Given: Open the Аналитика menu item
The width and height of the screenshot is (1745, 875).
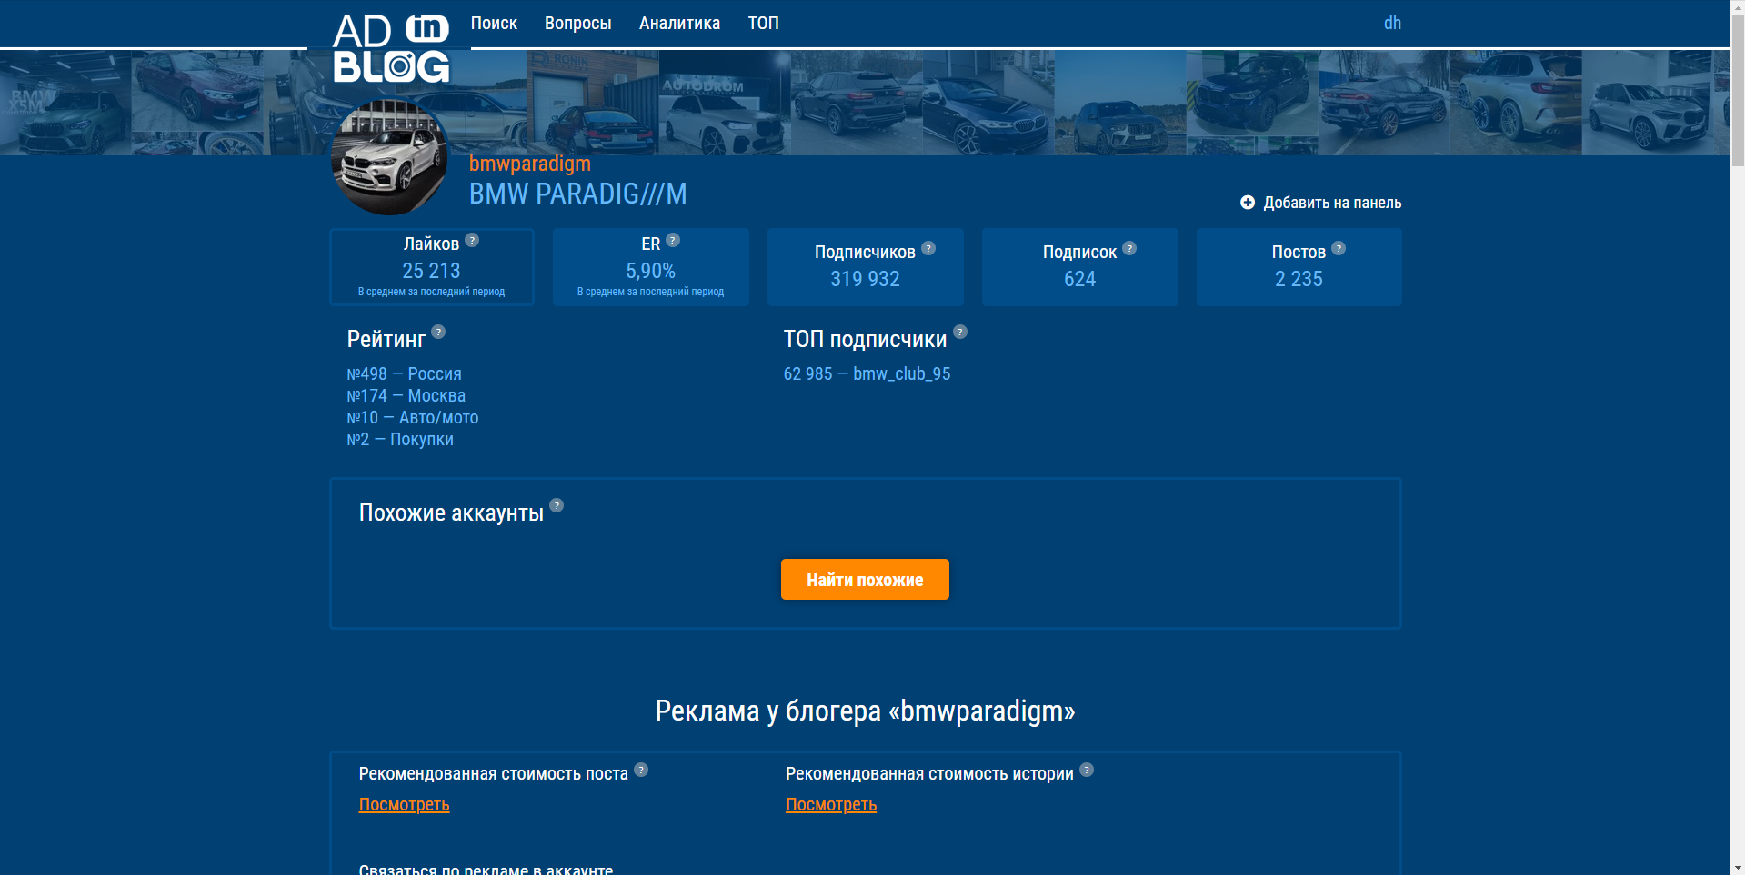Looking at the screenshot, I should (x=679, y=23).
